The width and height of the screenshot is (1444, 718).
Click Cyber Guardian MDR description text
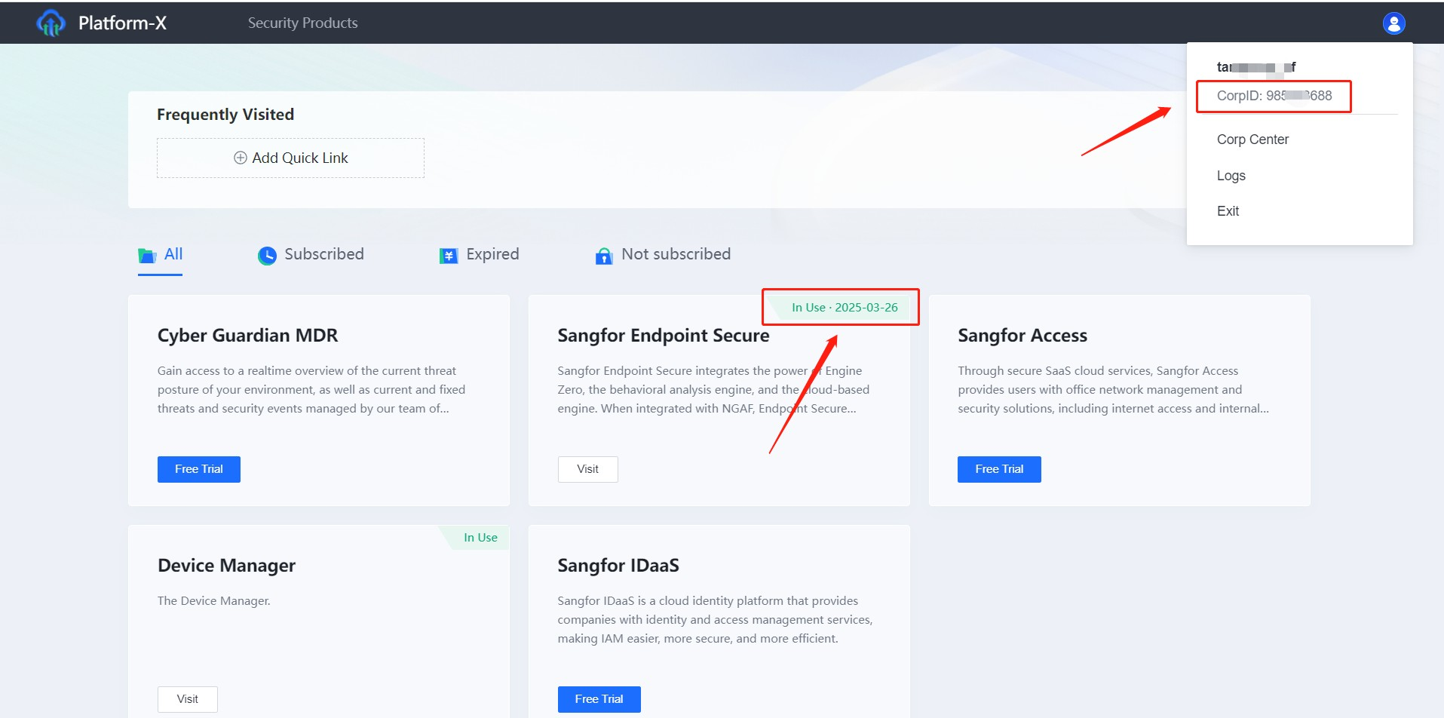[x=311, y=390]
